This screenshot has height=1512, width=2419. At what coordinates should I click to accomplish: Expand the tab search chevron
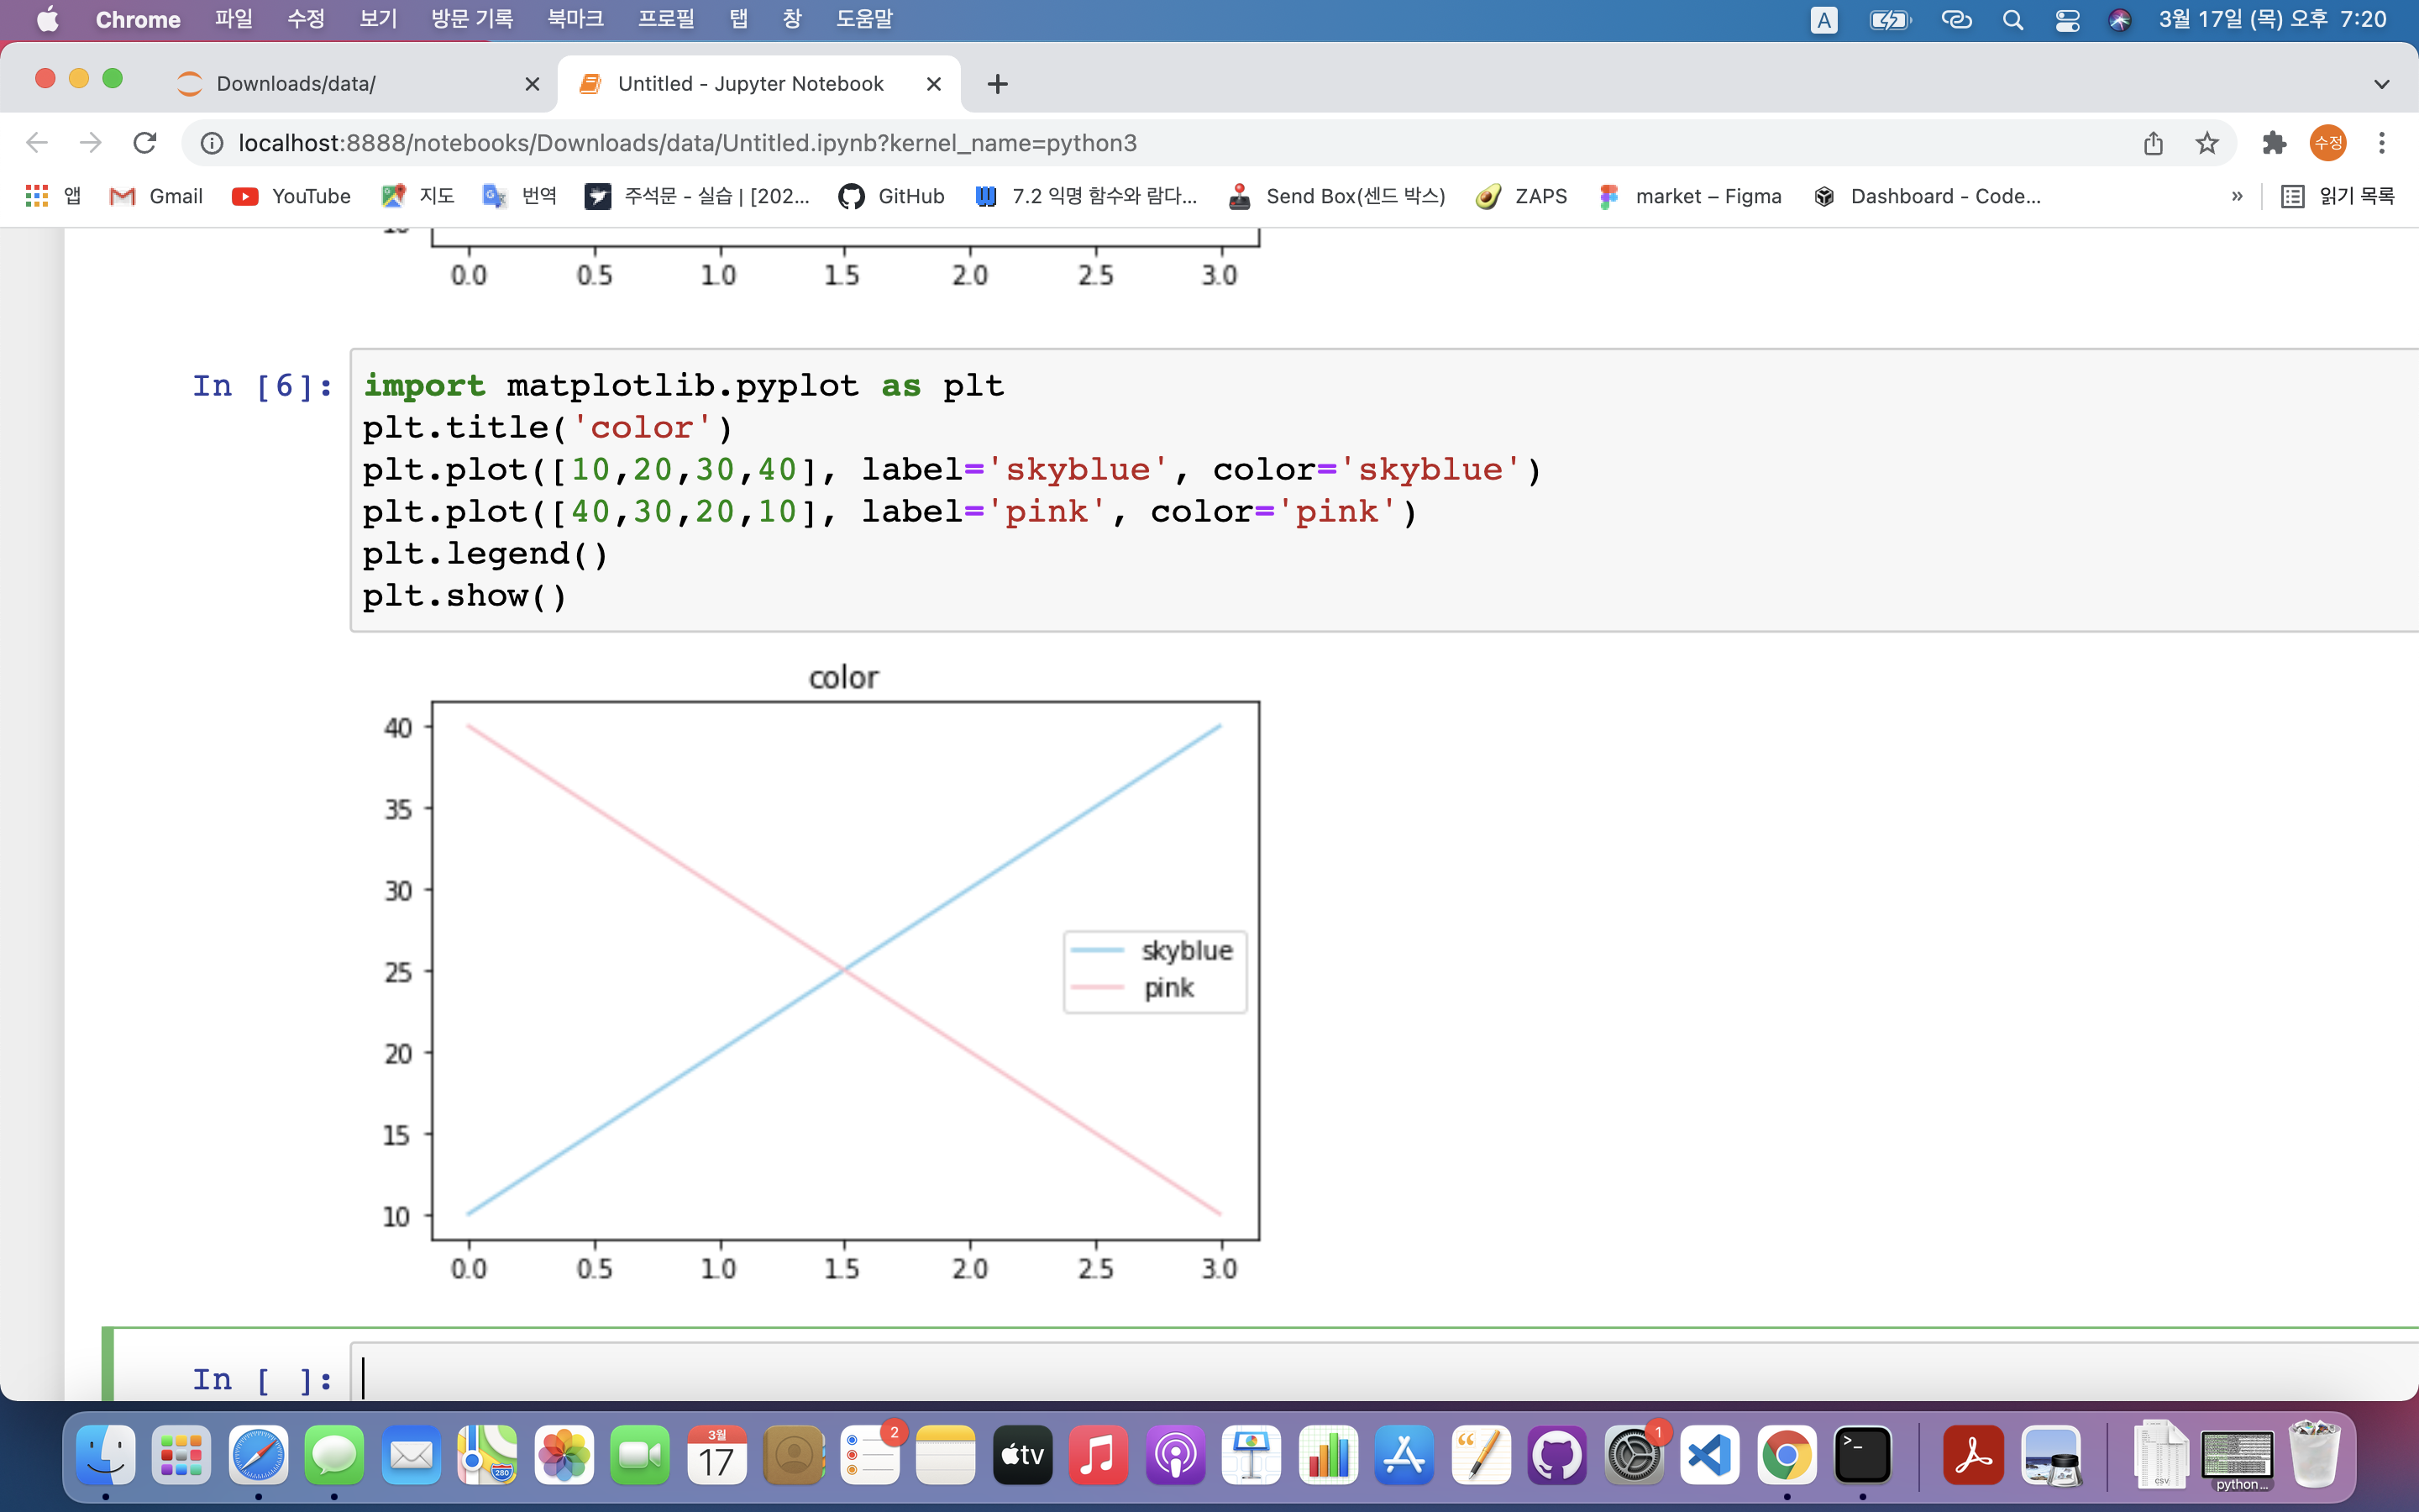pos(2381,84)
